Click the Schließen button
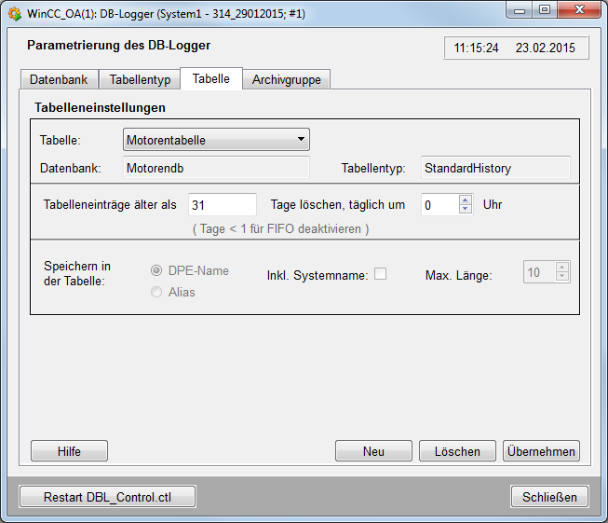 point(549,497)
